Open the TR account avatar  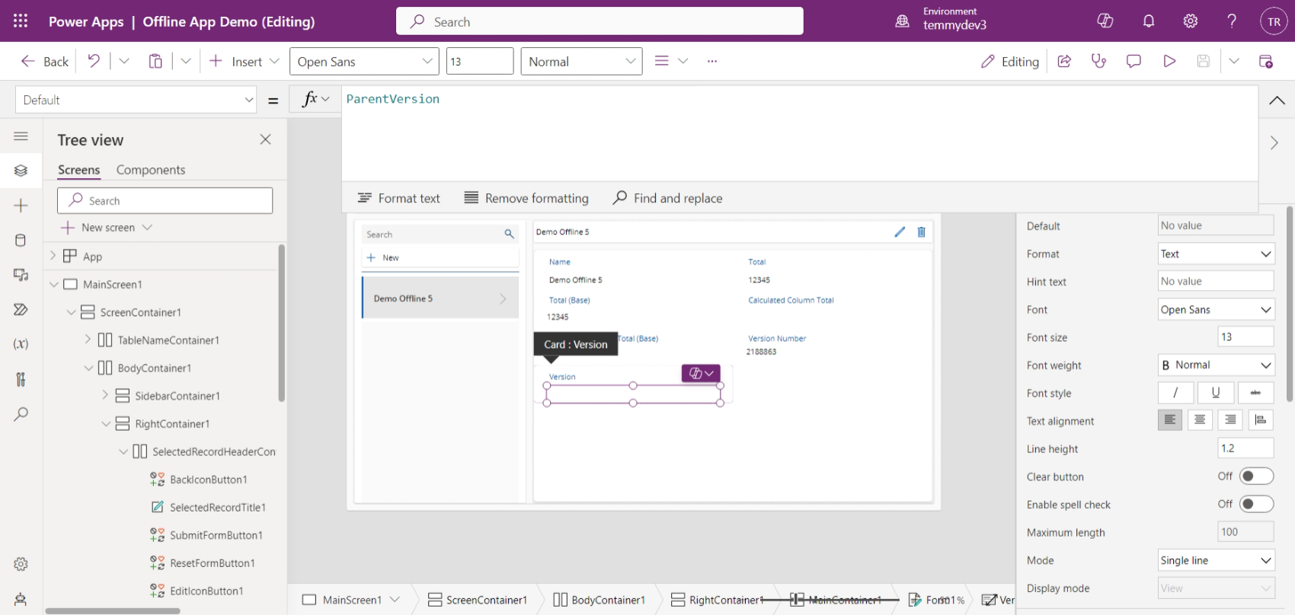click(1274, 21)
